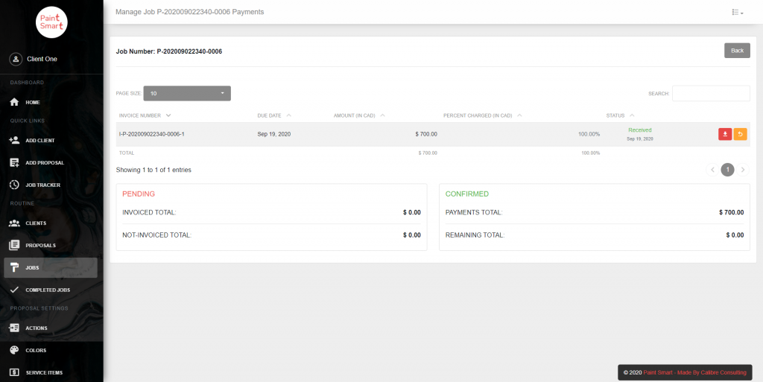Screen dimensions: 763x382
Task: Open the Job Tracker clock icon
Action: pyautogui.click(x=14, y=185)
